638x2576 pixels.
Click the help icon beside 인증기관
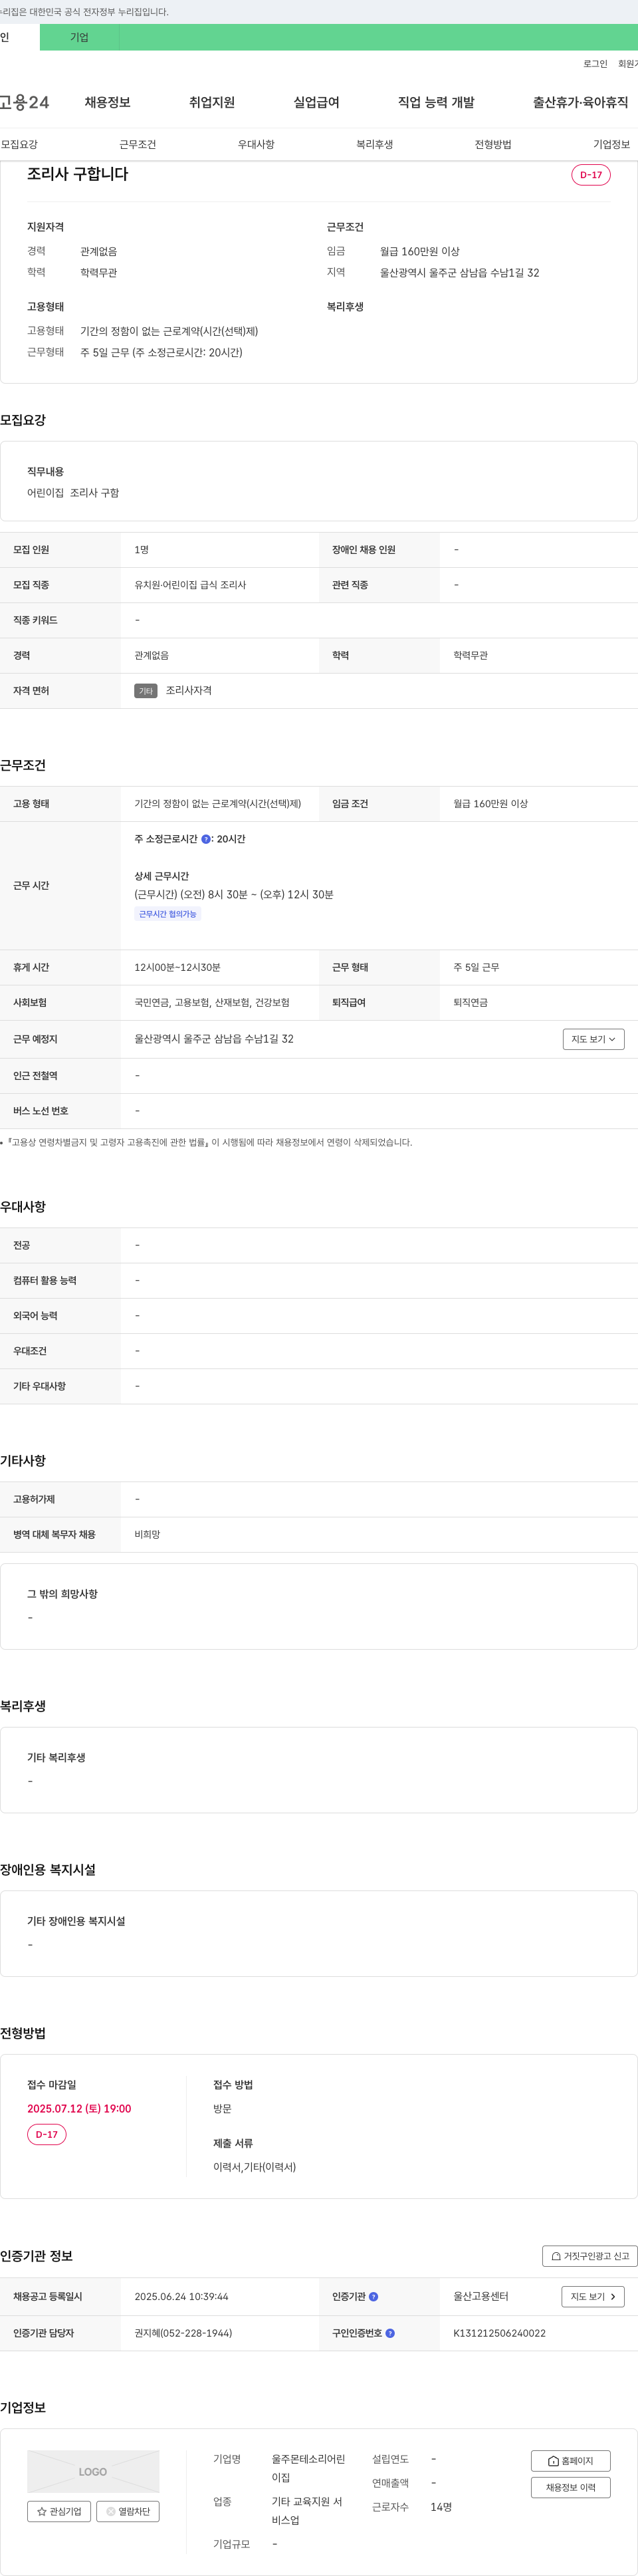373,2297
